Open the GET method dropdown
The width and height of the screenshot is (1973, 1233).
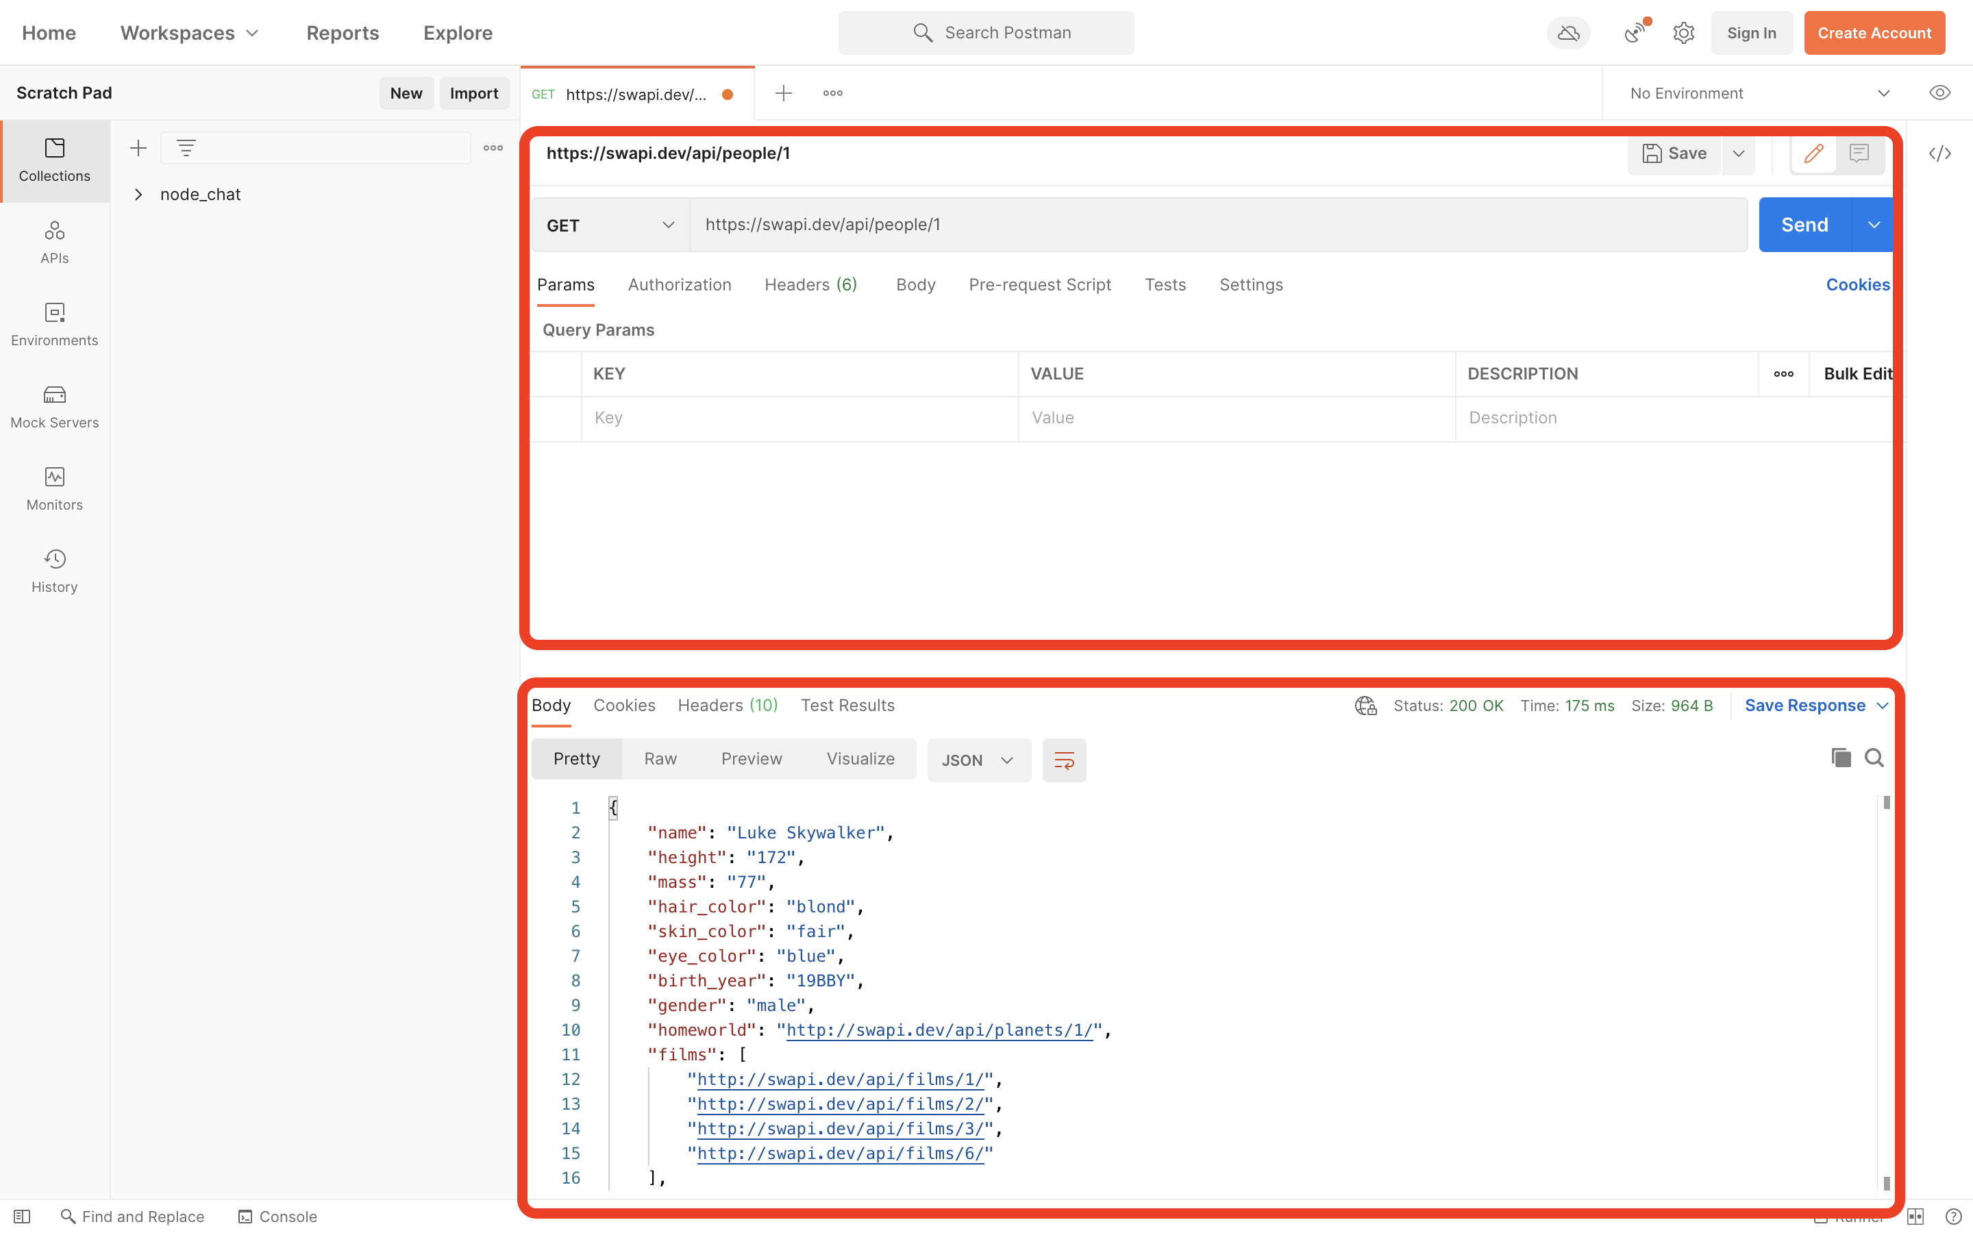pyautogui.click(x=610, y=225)
